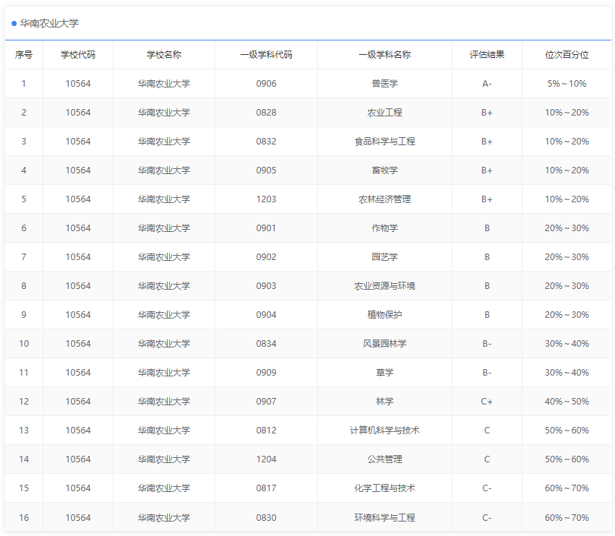This screenshot has height=536, width=615.
Task: Click B+ result in 农业工程 row
Action: point(487,113)
